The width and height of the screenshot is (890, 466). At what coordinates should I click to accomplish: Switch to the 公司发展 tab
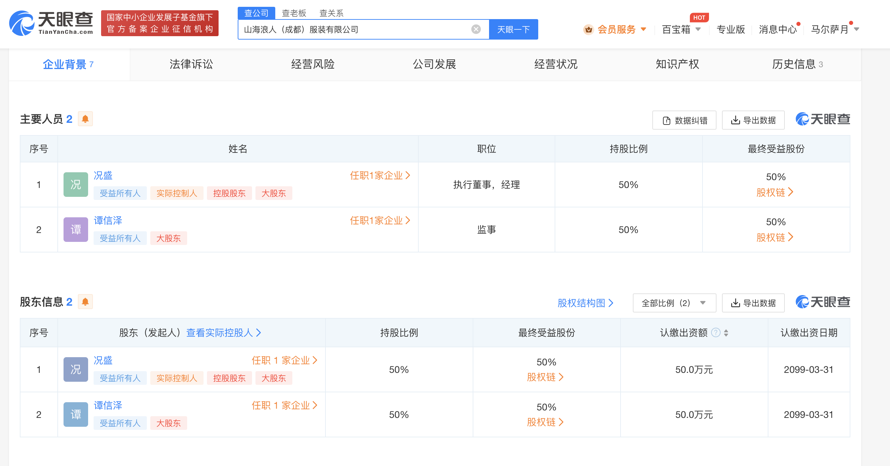pos(434,64)
